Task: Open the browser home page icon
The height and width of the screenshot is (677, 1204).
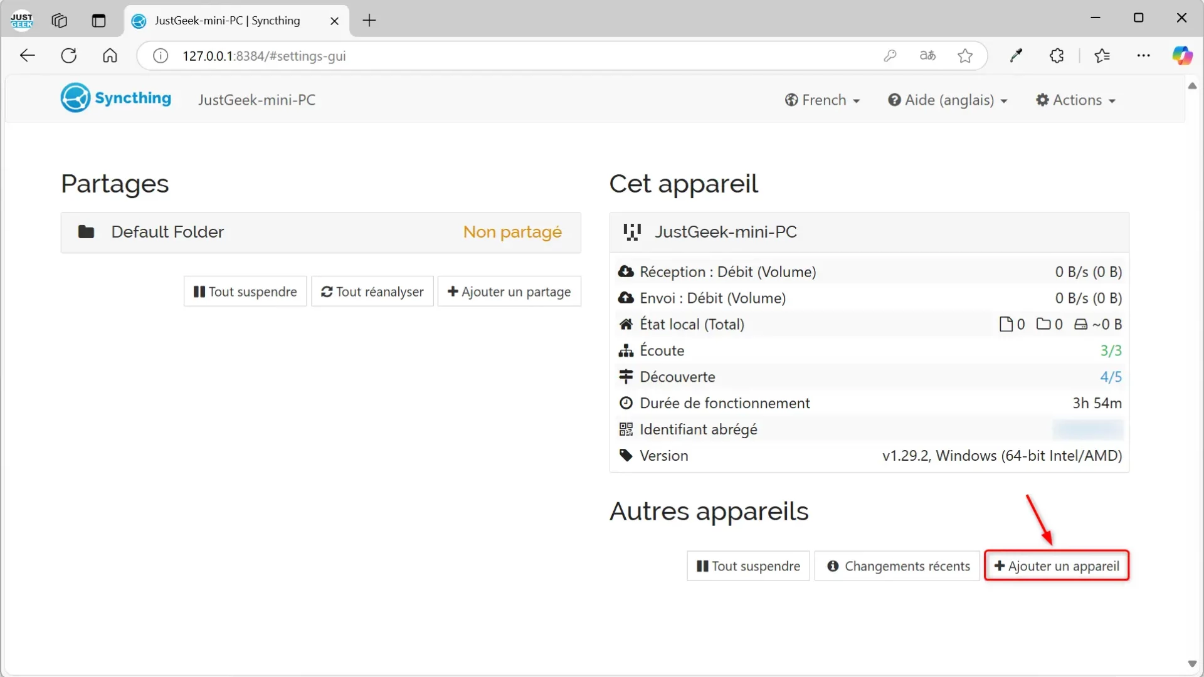Action: click(x=110, y=56)
